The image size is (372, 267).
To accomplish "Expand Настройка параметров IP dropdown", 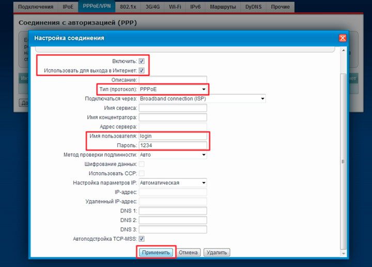I will click(173, 182).
